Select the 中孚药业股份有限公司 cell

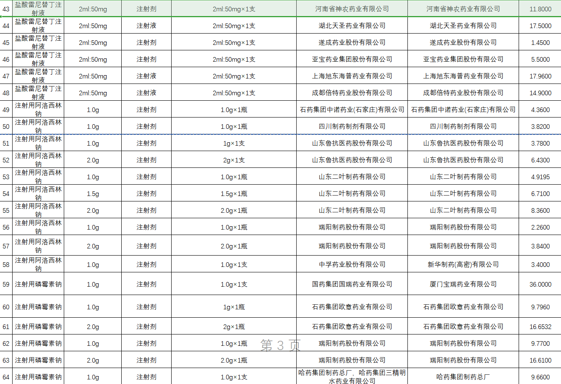[352, 264]
